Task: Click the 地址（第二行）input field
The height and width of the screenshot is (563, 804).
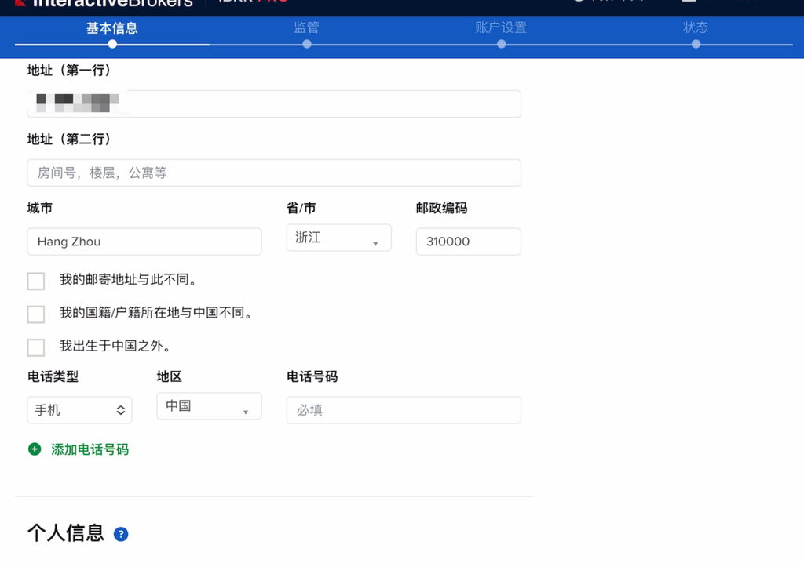Action: [x=274, y=173]
